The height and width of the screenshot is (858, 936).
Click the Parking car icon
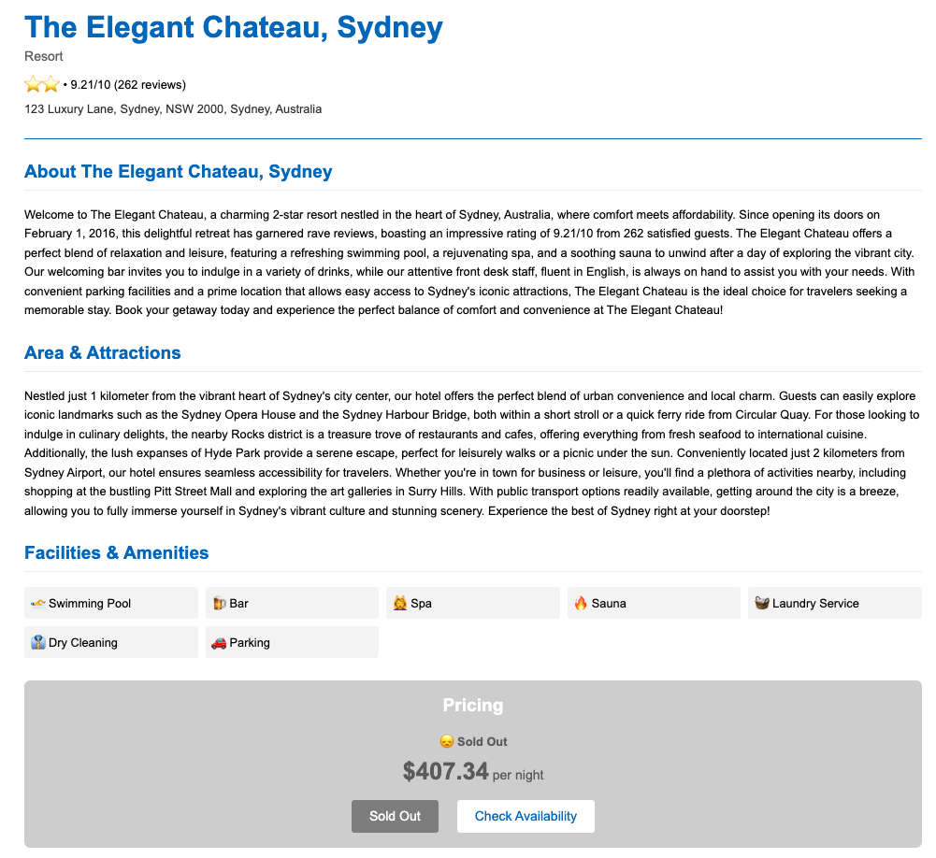coord(219,643)
